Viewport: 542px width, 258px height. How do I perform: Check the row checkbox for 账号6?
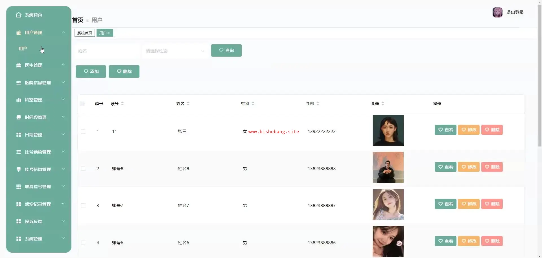click(x=83, y=243)
